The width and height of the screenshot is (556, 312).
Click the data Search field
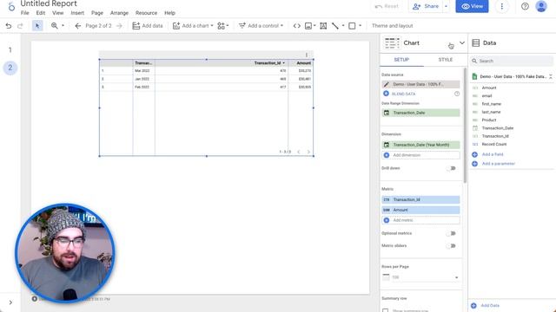click(x=512, y=61)
